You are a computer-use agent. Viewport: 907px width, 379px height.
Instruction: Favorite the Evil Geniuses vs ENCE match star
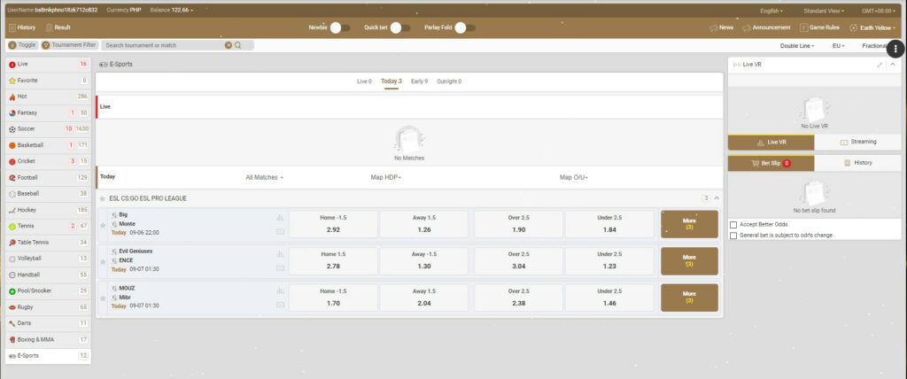(103, 261)
